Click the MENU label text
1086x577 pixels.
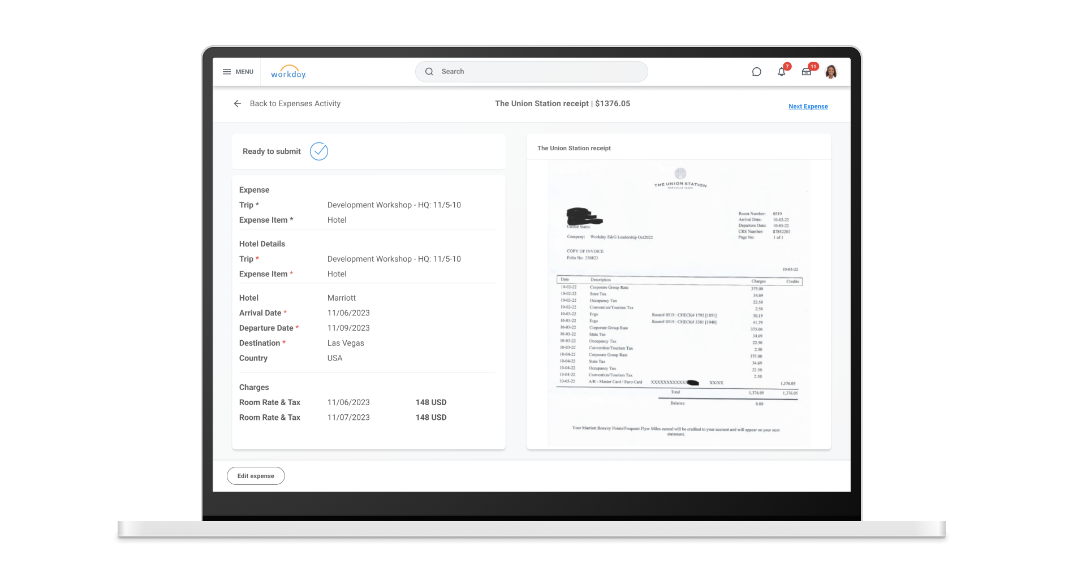(x=244, y=72)
